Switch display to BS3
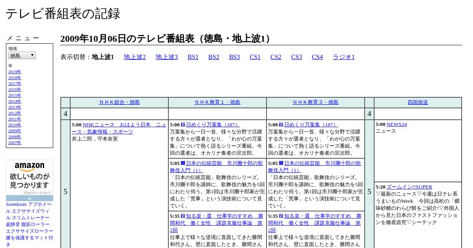 point(235,57)
